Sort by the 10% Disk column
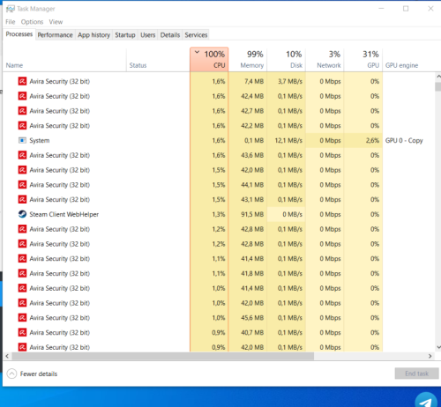This screenshot has height=407, width=441. (287, 60)
